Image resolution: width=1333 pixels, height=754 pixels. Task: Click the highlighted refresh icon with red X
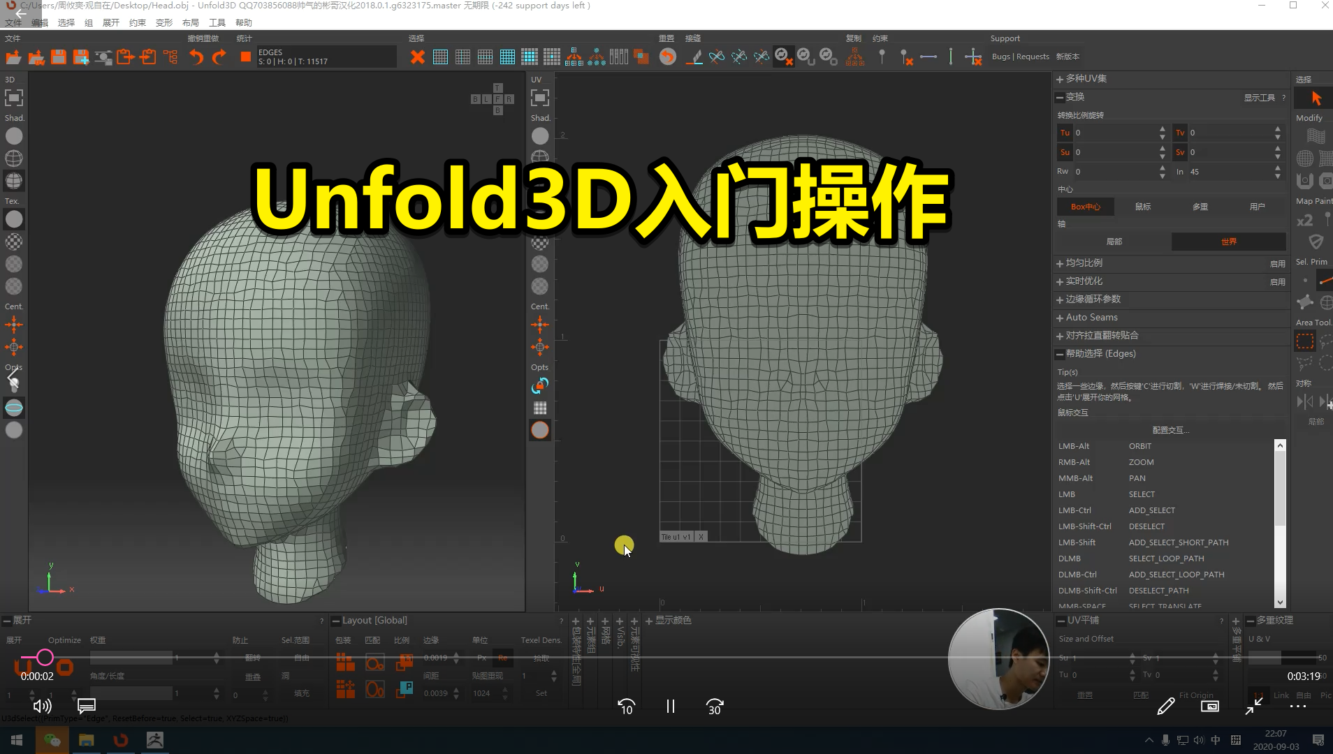783,57
